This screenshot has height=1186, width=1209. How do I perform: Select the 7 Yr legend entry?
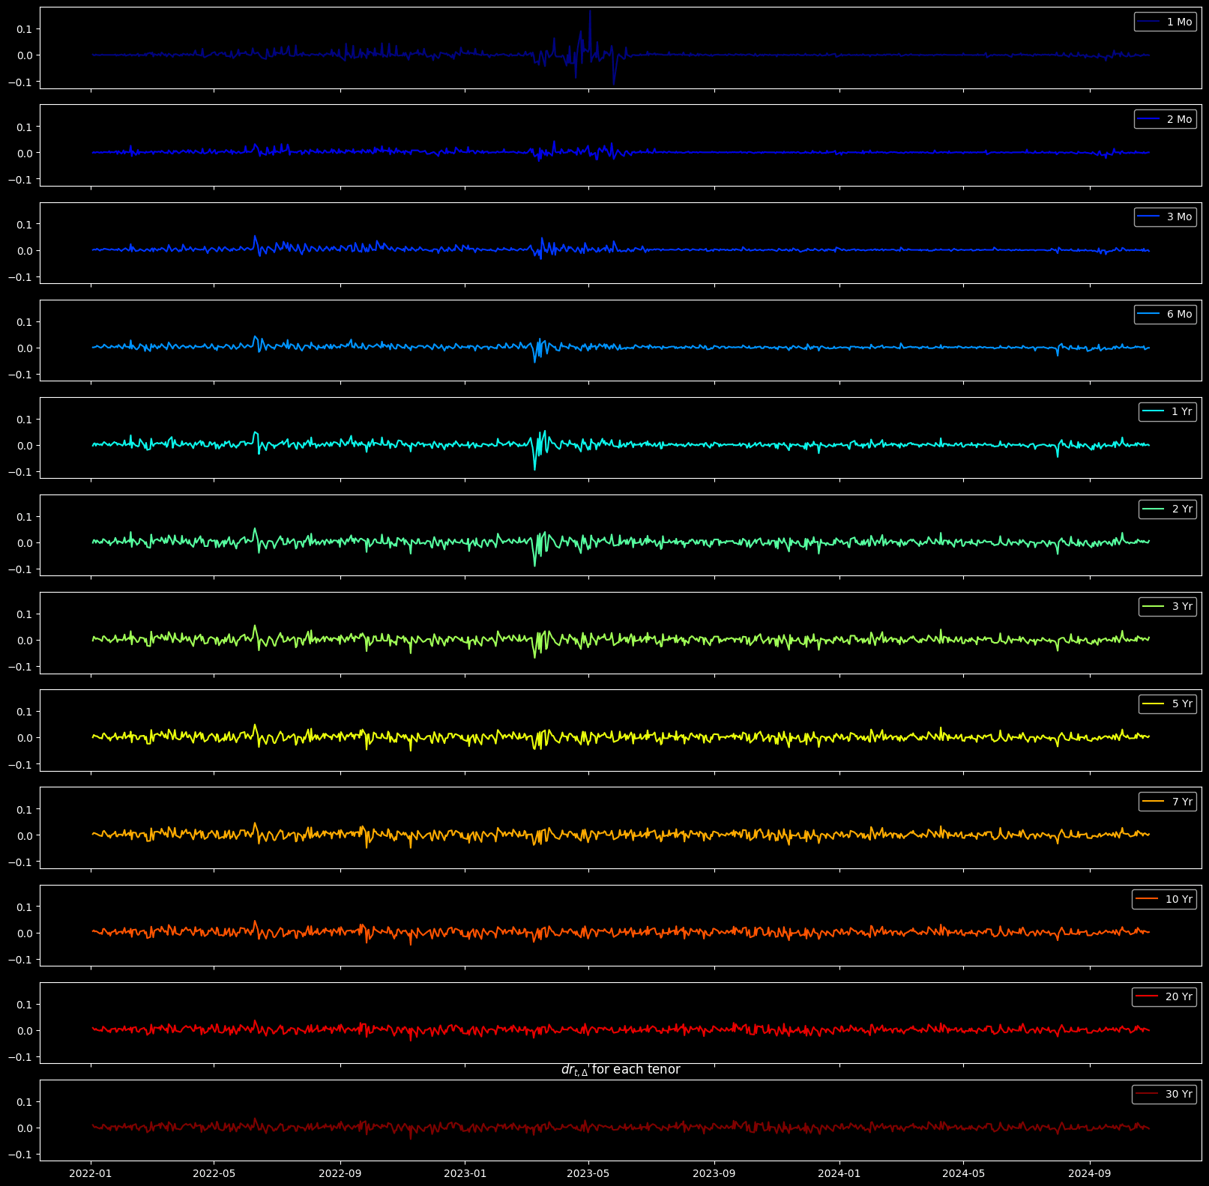(x=1167, y=802)
